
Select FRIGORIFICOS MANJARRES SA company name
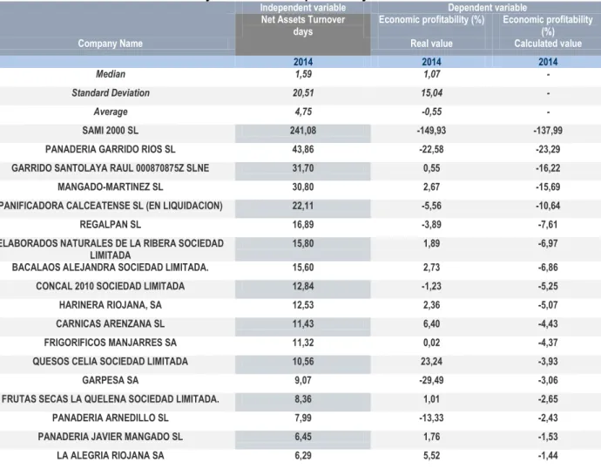(x=111, y=343)
